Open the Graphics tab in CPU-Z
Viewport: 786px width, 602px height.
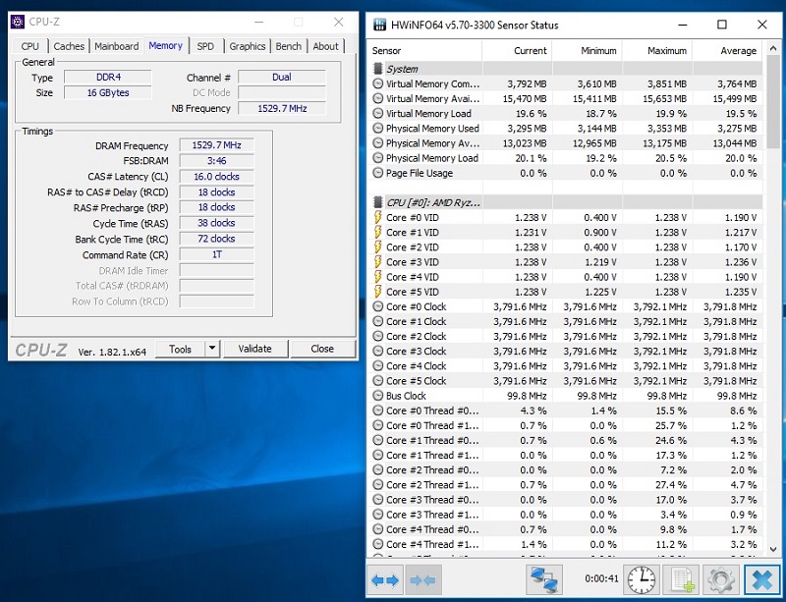(x=248, y=46)
